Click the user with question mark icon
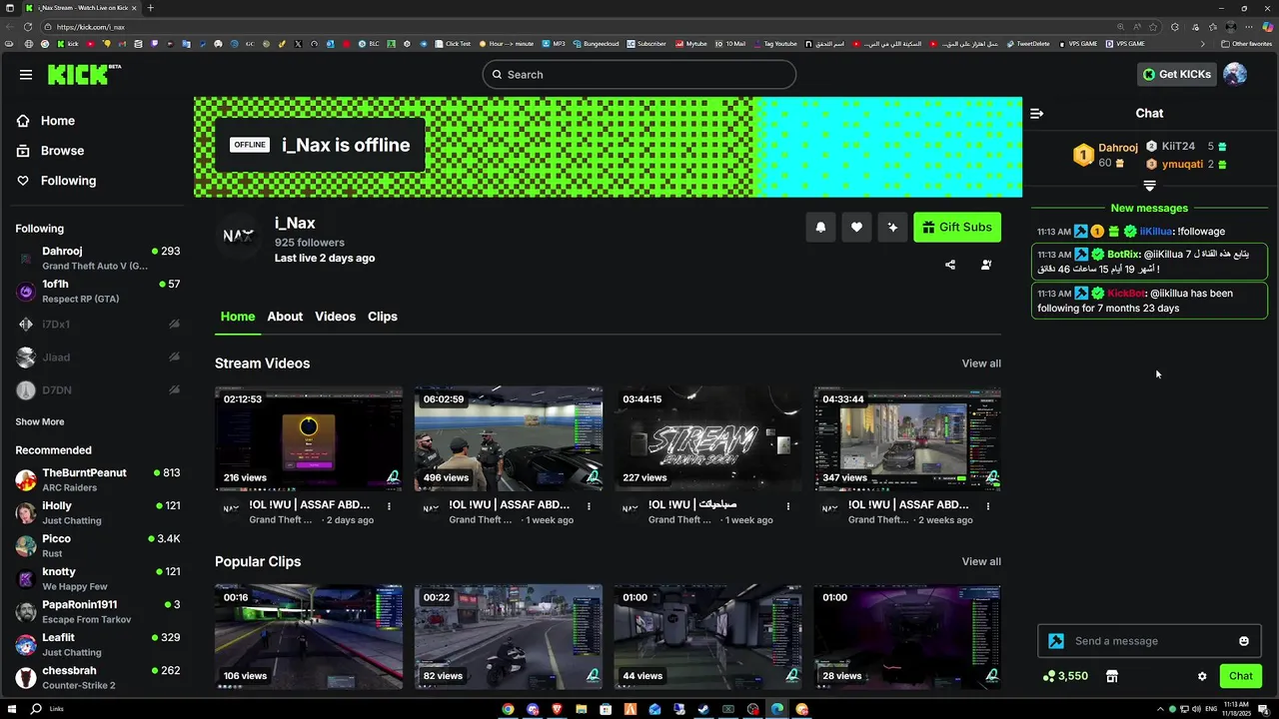This screenshot has height=719, width=1279. [x=986, y=265]
